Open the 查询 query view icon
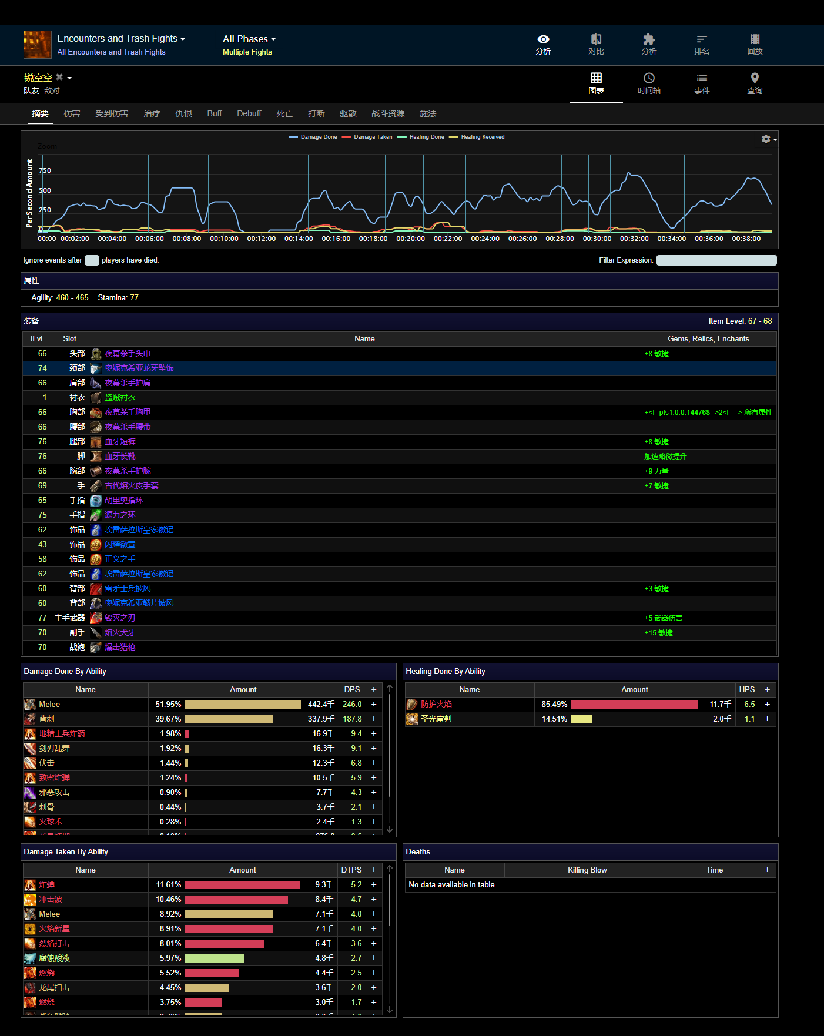824x1036 pixels. 755,83
